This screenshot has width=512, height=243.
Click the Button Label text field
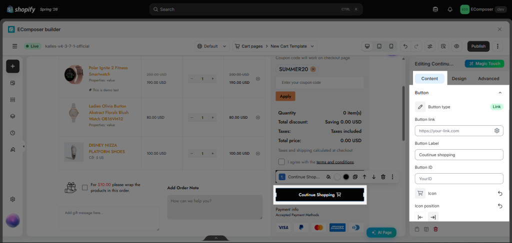tap(459, 155)
